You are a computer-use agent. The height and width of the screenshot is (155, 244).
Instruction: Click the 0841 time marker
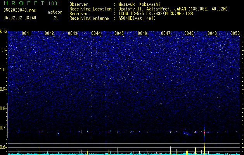[26, 33]
